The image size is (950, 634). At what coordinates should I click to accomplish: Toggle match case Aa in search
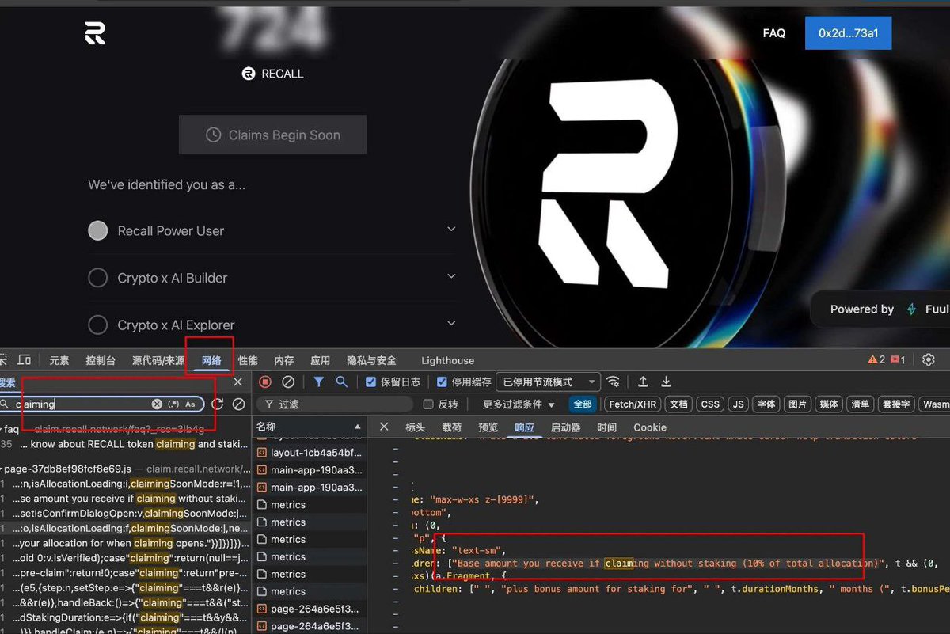191,404
